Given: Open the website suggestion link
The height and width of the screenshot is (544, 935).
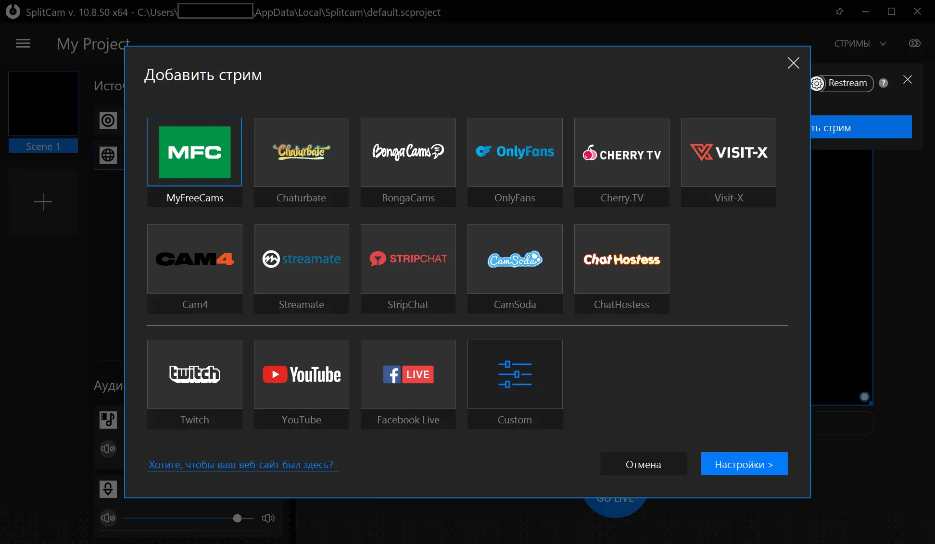Looking at the screenshot, I should (x=241, y=465).
